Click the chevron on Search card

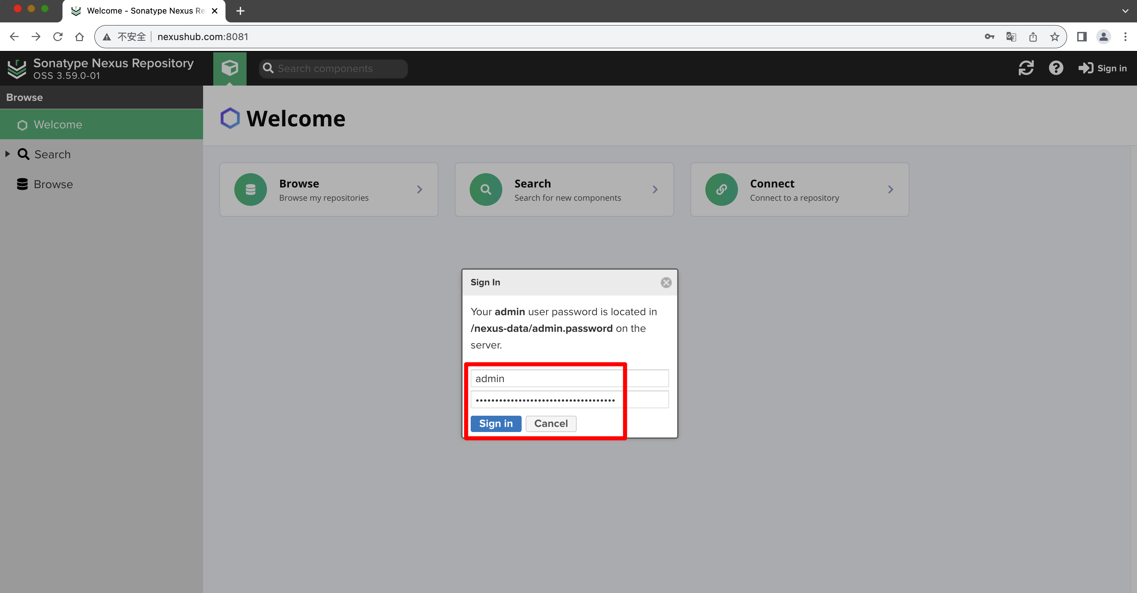click(655, 190)
